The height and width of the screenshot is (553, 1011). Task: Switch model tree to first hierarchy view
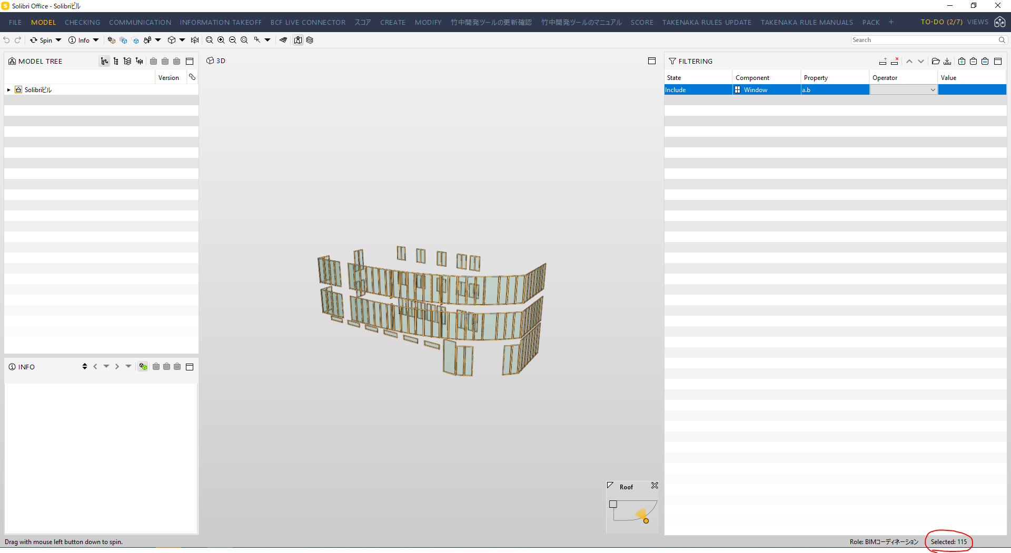(104, 62)
